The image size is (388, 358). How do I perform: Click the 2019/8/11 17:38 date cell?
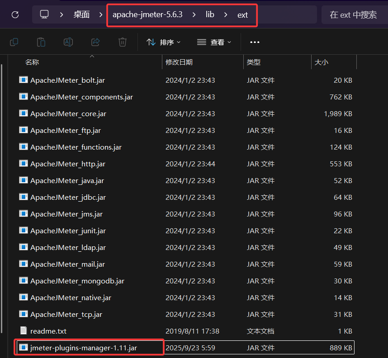pyautogui.click(x=192, y=331)
